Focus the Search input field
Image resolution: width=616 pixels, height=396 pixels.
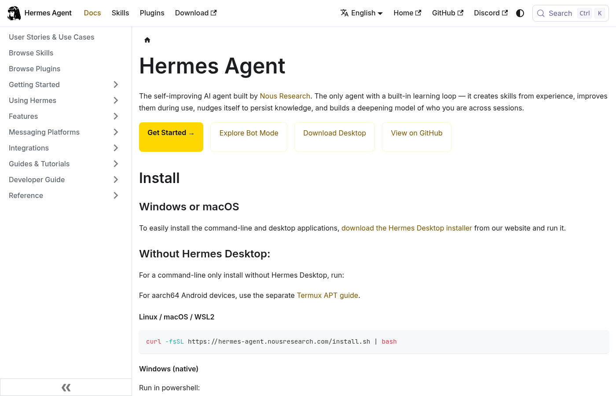click(x=571, y=13)
